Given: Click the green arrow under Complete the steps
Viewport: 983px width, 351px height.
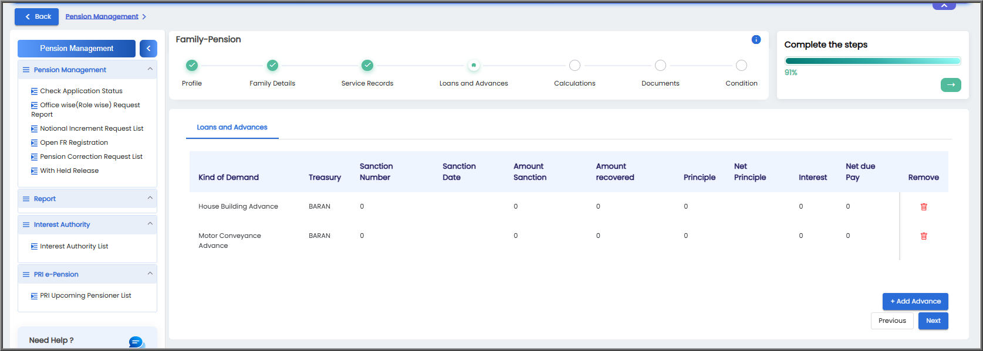Looking at the screenshot, I should (951, 85).
